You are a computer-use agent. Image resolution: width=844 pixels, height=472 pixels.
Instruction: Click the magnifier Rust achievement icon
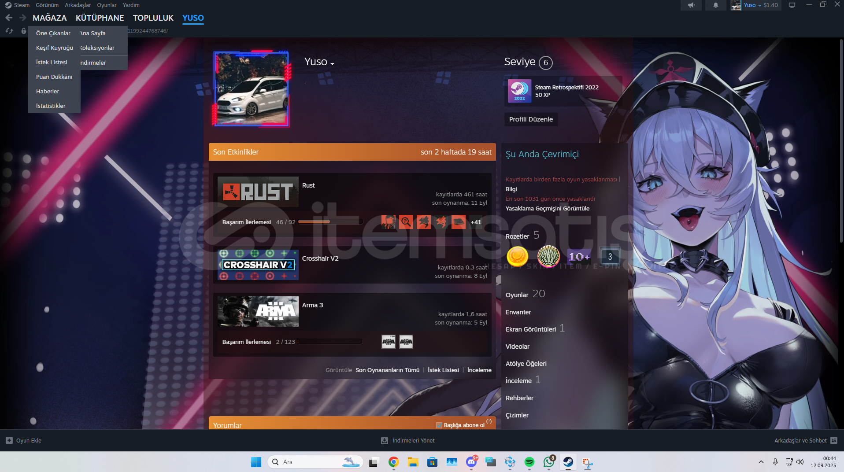click(406, 222)
